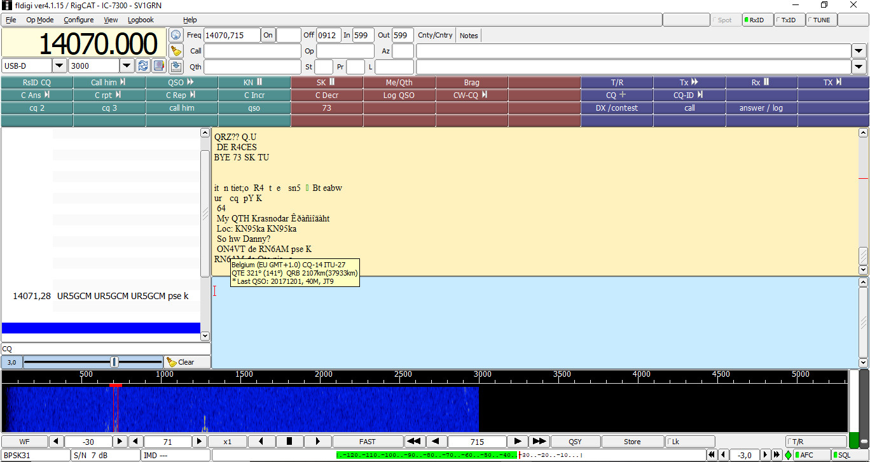The height and width of the screenshot is (462, 870).
Task: Expand the upper notes dropdown arrow at the far right
Action: [x=859, y=51]
